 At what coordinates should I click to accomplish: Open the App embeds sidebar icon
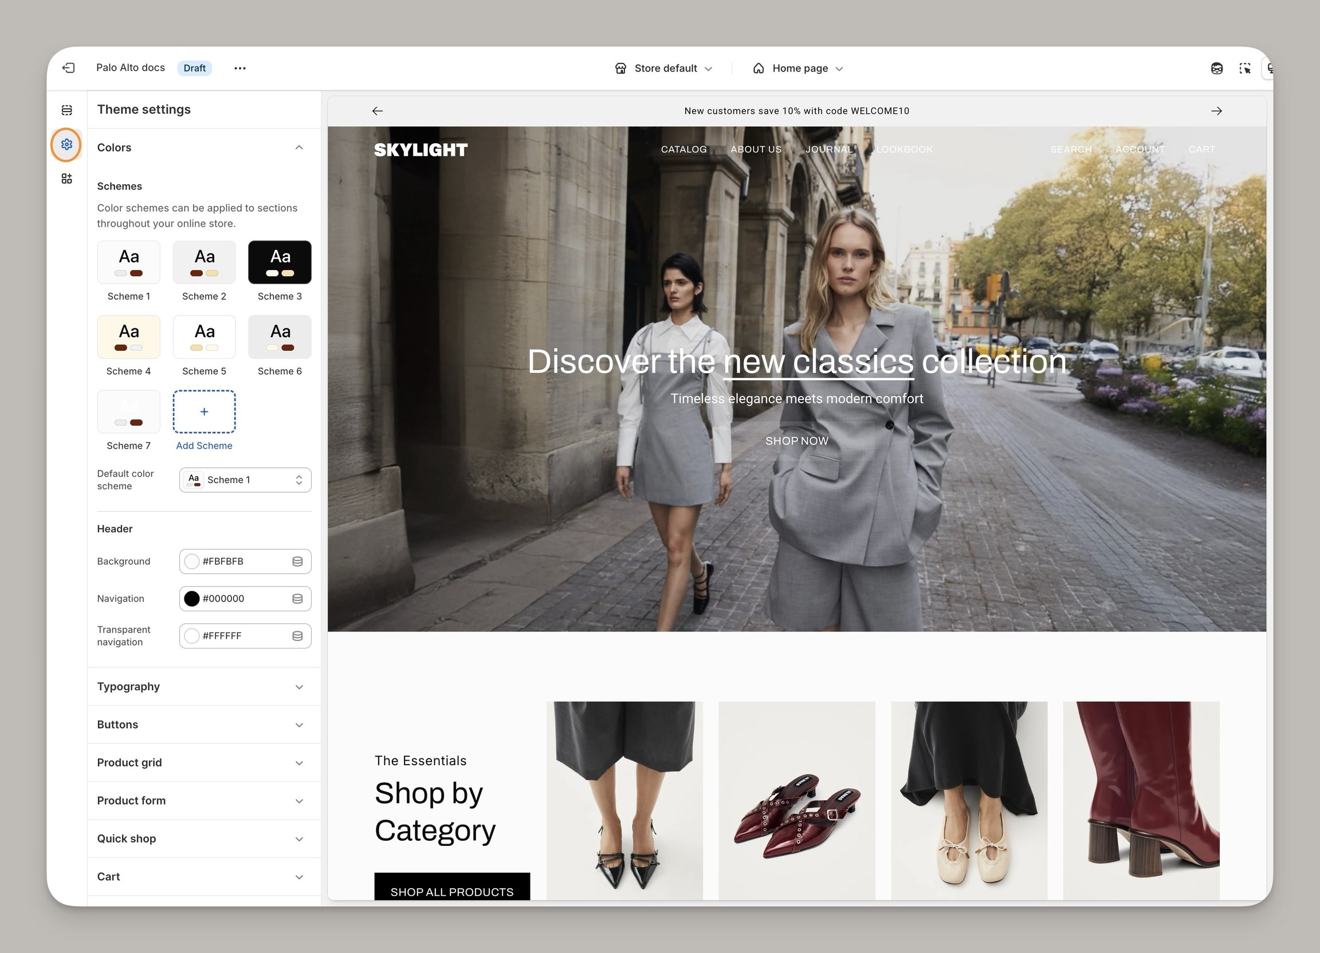67,179
